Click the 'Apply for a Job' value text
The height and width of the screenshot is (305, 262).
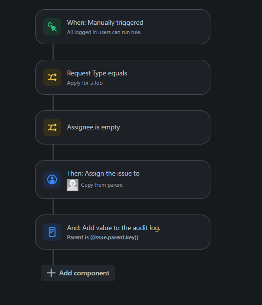click(85, 83)
